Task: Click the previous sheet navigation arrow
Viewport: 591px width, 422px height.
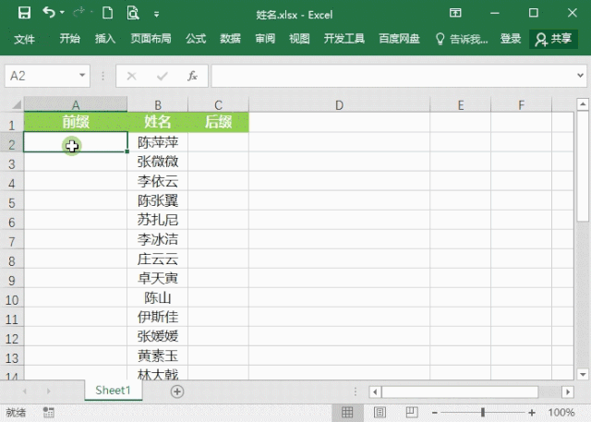Action: [x=25, y=392]
